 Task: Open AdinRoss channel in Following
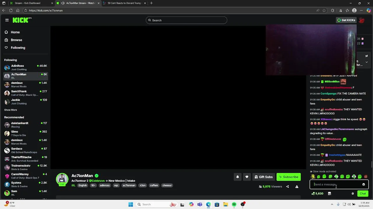26,67
